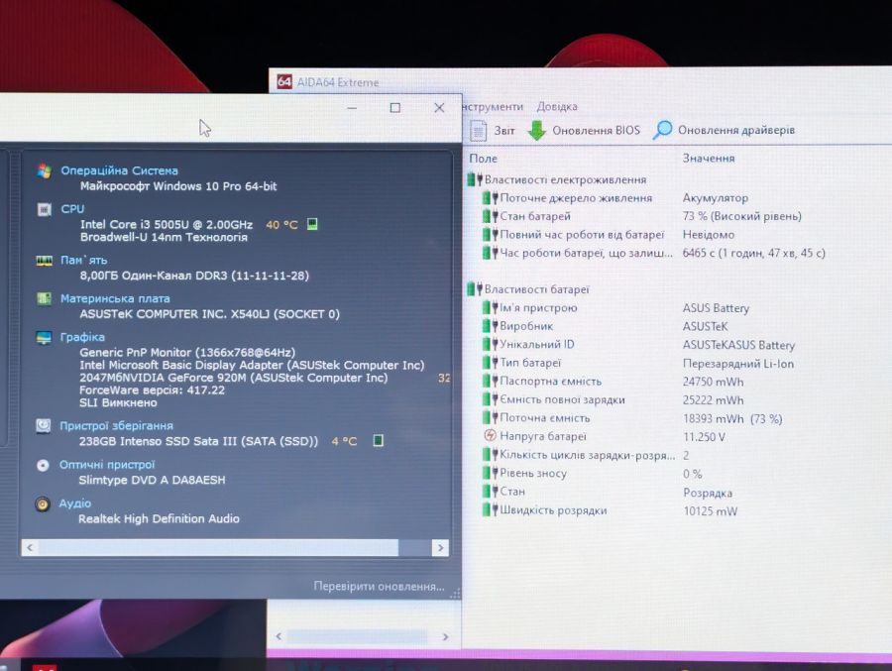Click battery icon beside Швидкість розрядки row
Screen dimensions: 892x671
pyautogui.click(x=491, y=509)
